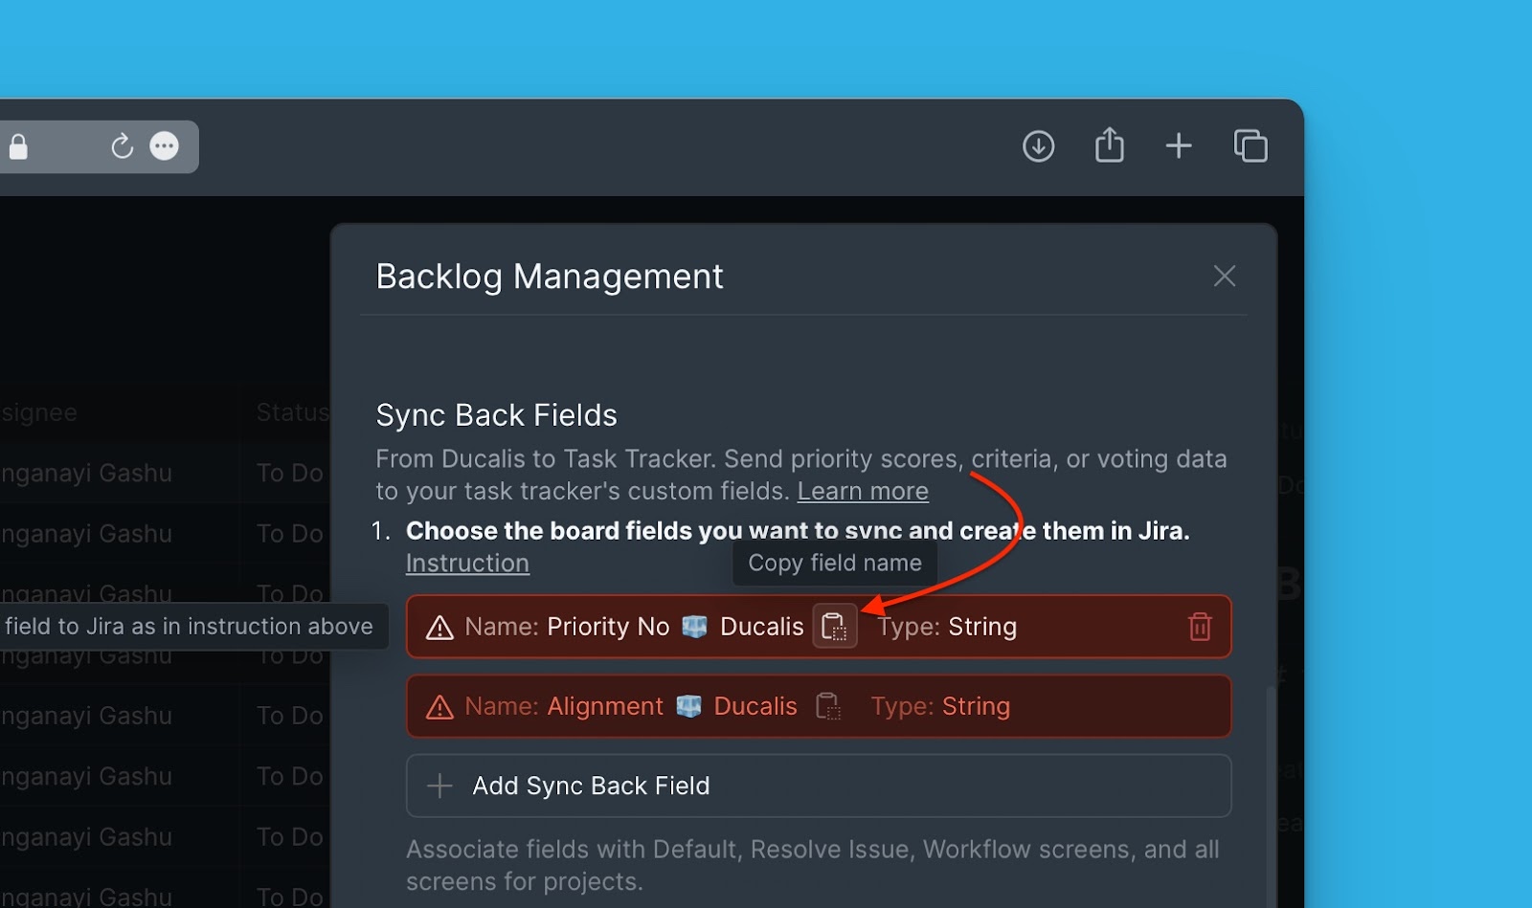Click the Sync Back Fields heading
The height and width of the screenshot is (908, 1532).
496,415
